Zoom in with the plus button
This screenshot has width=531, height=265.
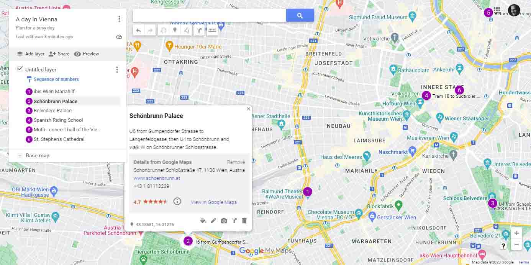516,233
